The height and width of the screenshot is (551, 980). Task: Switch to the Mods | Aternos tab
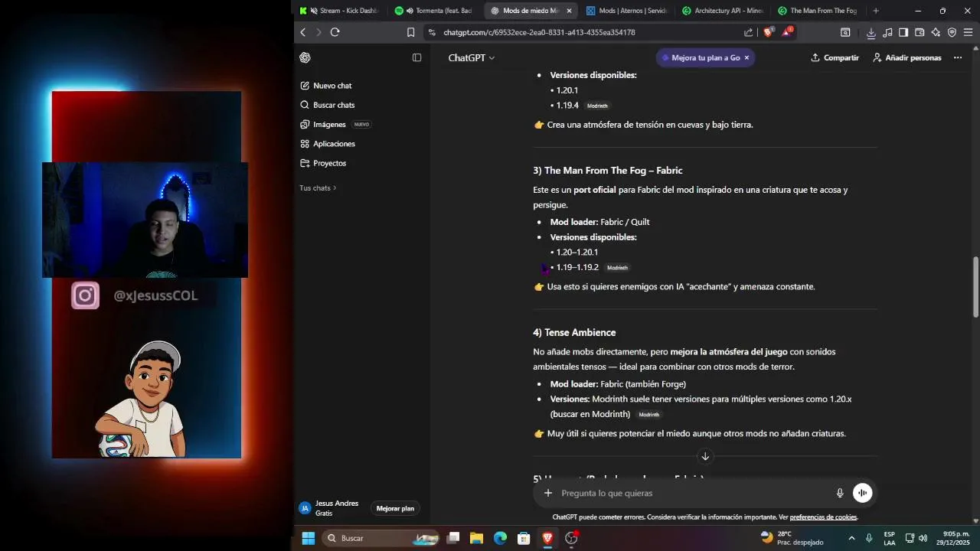(628, 11)
